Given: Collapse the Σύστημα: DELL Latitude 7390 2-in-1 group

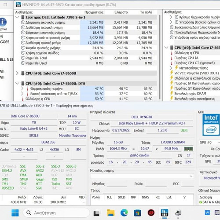Looking at the screenshot, I should tap(17, 17).
